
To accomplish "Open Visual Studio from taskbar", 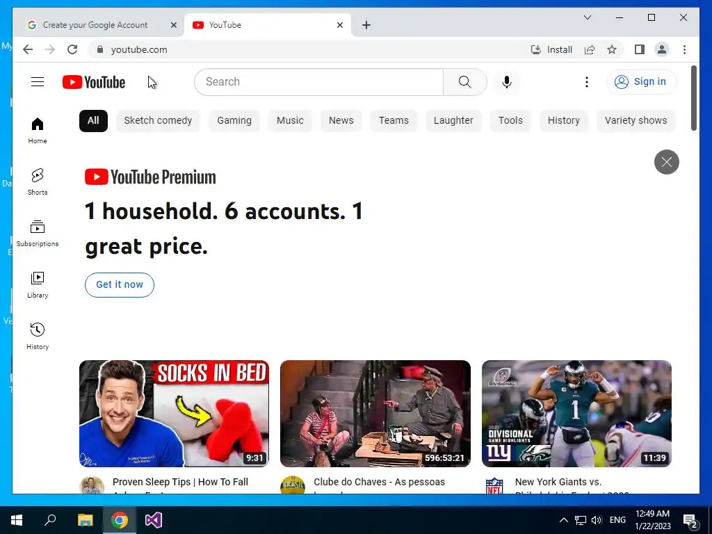I will point(154,520).
